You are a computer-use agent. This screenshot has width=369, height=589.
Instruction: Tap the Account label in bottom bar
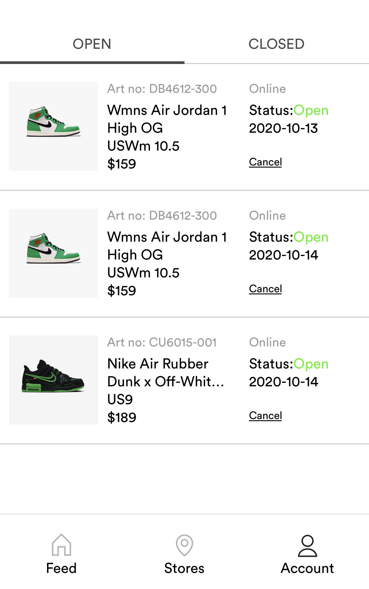click(307, 568)
